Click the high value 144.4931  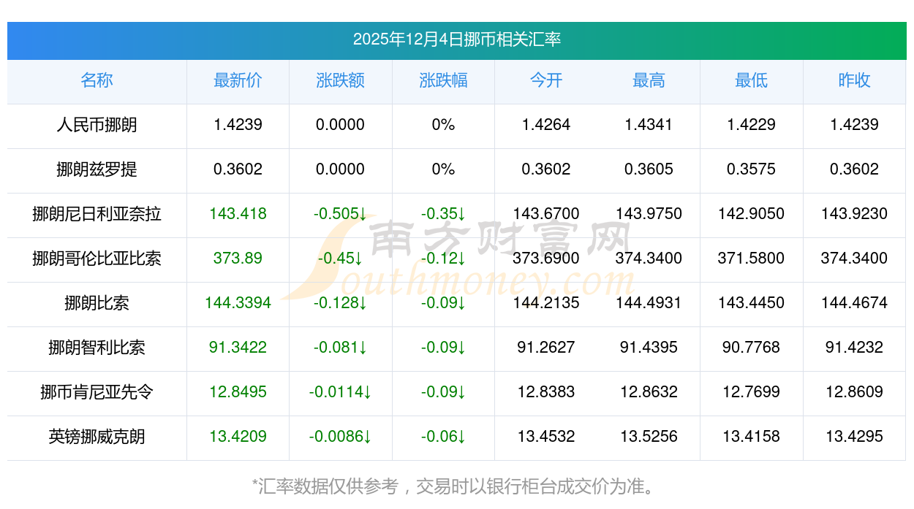click(x=649, y=303)
